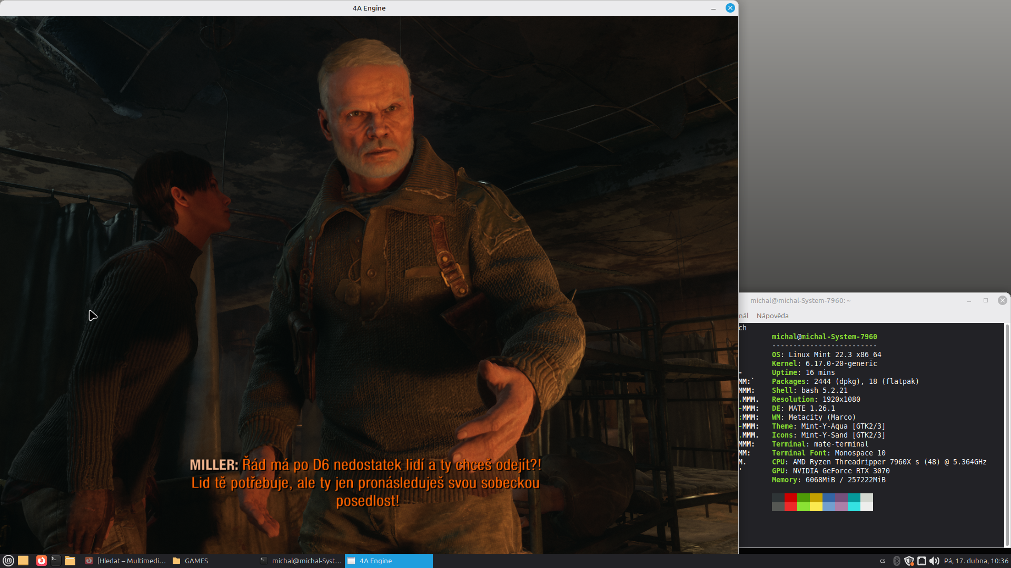Open the terminal launcher in the panel
1011x568 pixels.
point(55,561)
